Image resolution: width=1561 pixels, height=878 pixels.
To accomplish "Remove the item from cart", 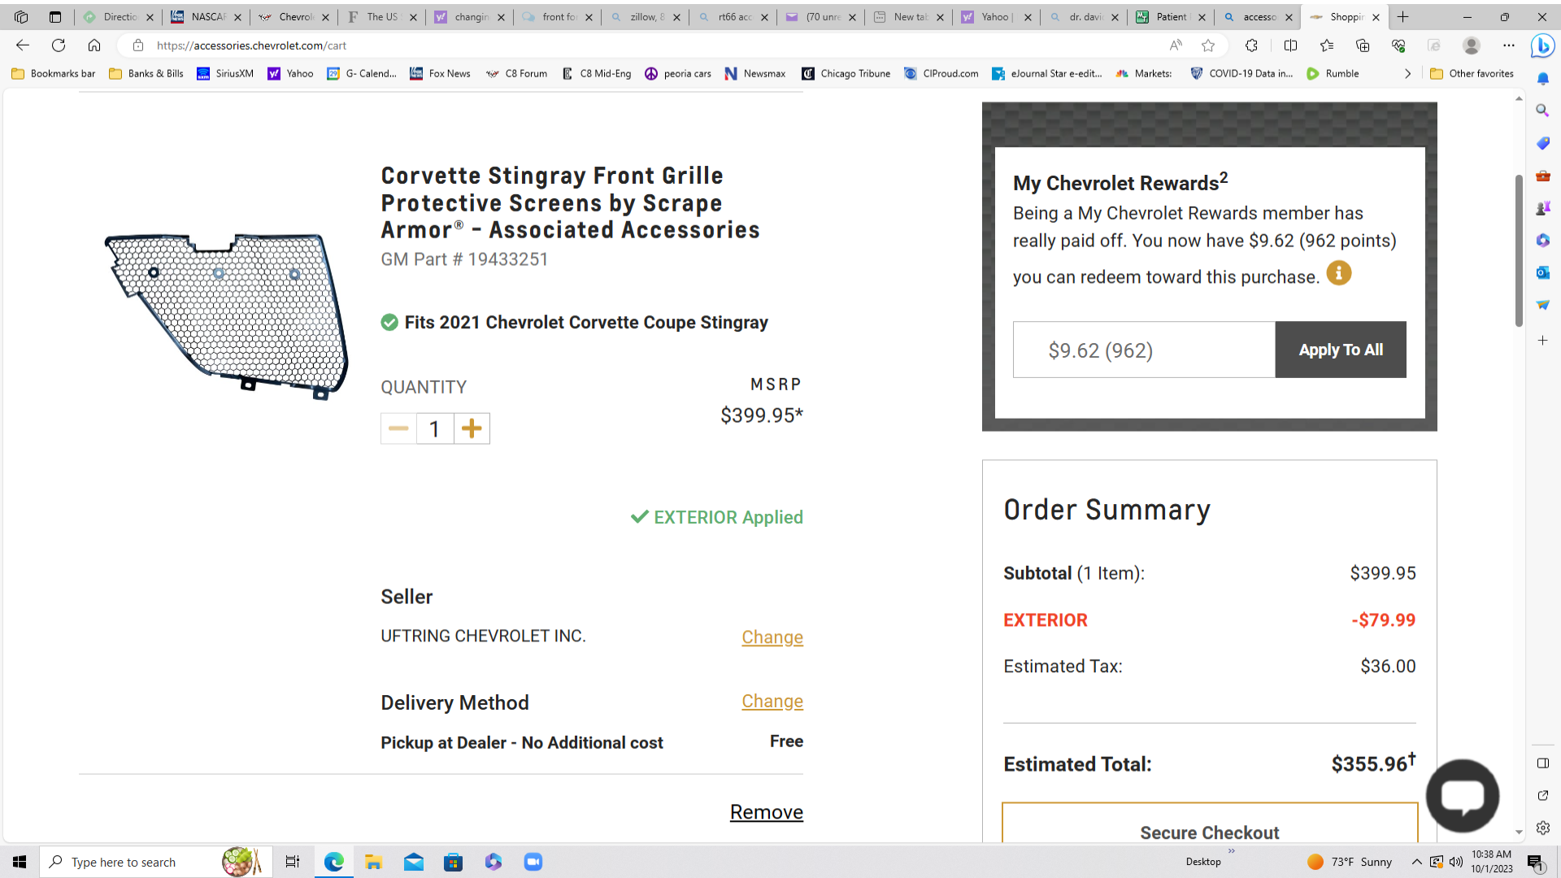I will tap(766, 812).
